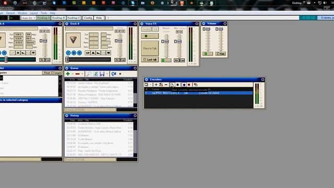
Task: Start the currently selected encoder
Action: (x=172, y=85)
